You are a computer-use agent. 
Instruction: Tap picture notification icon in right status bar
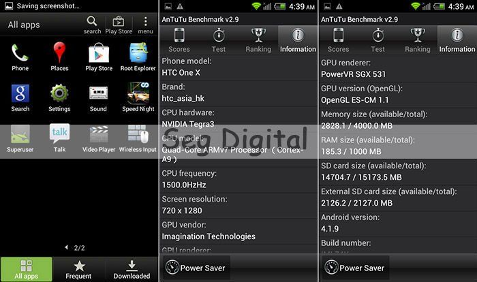click(x=327, y=6)
